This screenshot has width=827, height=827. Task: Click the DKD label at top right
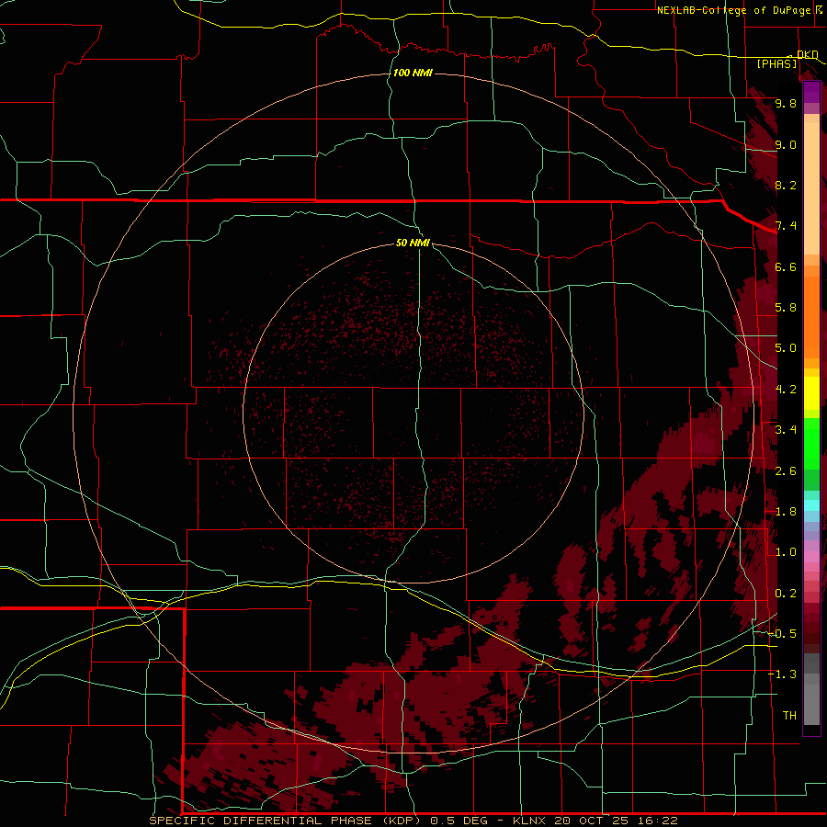pyautogui.click(x=807, y=54)
